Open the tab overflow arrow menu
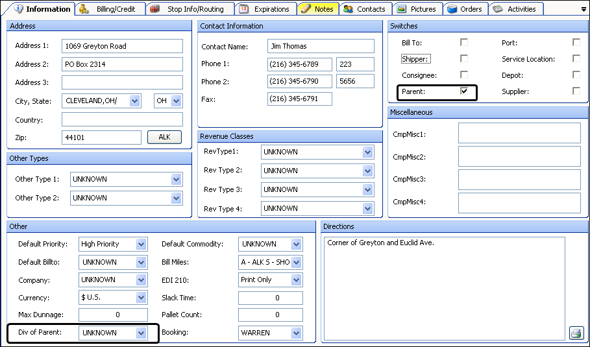The height and width of the screenshot is (347, 590). pyautogui.click(x=582, y=9)
